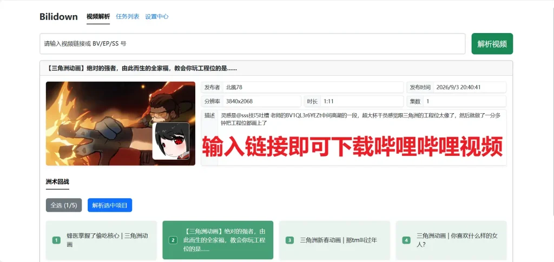This screenshot has width=554, height=262.
Task: Click the 发布者 label
Action: coord(212,87)
